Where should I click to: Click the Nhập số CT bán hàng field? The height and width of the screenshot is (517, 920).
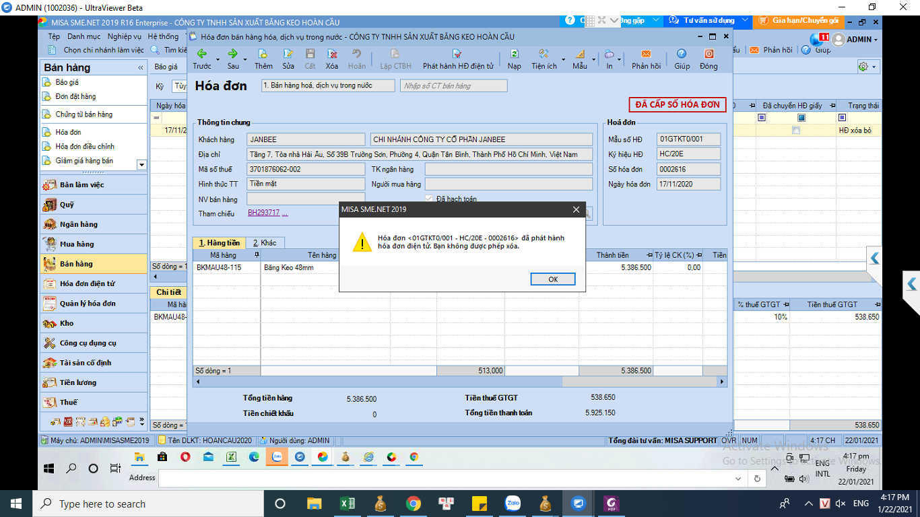tap(453, 85)
